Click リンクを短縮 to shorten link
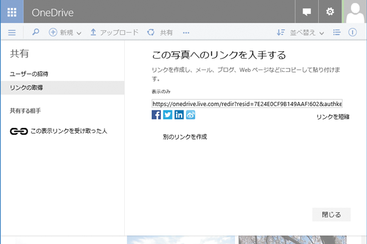 (333, 117)
